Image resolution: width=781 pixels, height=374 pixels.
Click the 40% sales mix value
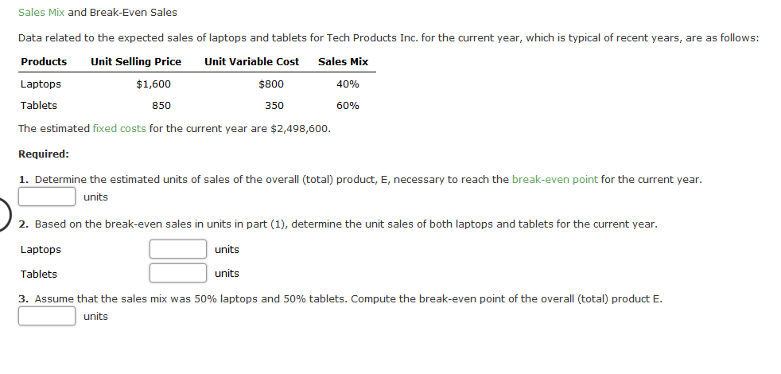click(348, 84)
